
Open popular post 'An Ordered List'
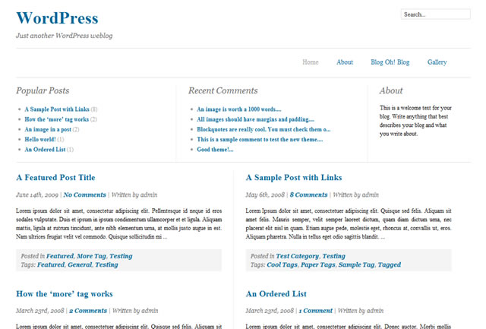click(46, 150)
